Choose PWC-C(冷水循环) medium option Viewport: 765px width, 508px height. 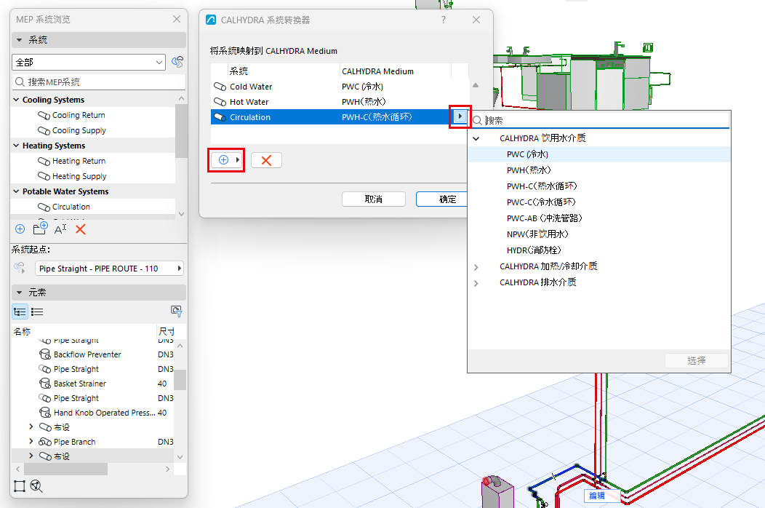599,202
